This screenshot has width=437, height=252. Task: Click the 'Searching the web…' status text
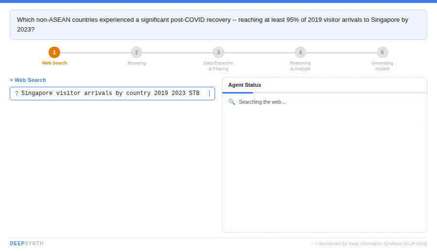click(x=262, y=102)
